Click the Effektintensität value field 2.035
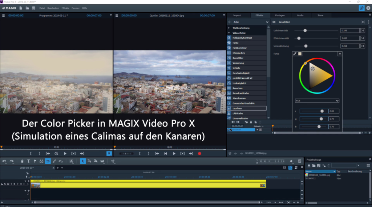The image size is (372, 207). point(350,38)
